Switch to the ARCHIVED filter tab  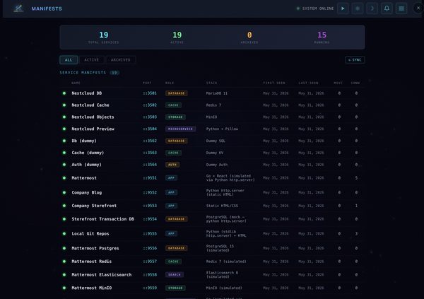click(x=121, y=60)
